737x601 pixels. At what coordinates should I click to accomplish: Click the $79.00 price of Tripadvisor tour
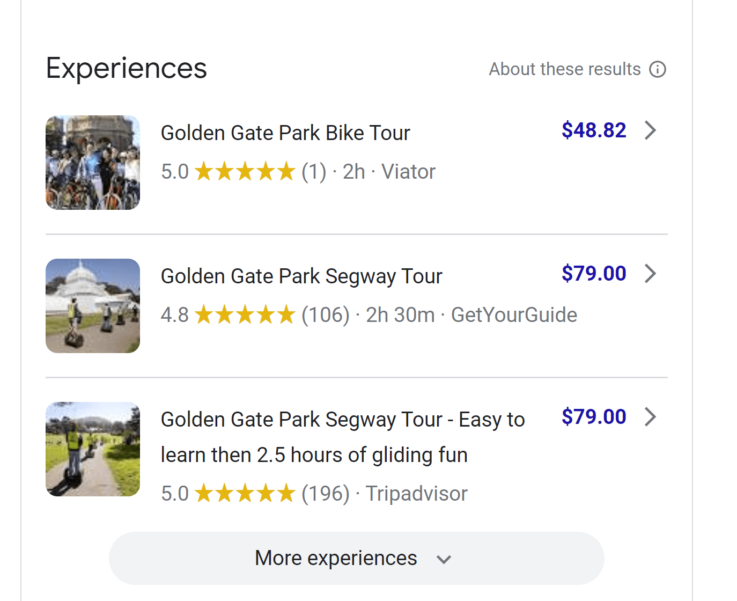(x=593, y=417)
